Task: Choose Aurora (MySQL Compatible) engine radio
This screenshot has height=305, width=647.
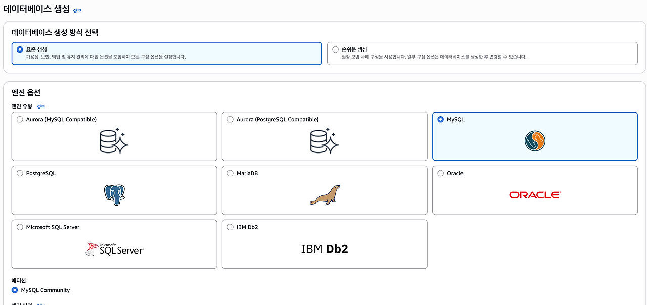Action: (20, 120)
